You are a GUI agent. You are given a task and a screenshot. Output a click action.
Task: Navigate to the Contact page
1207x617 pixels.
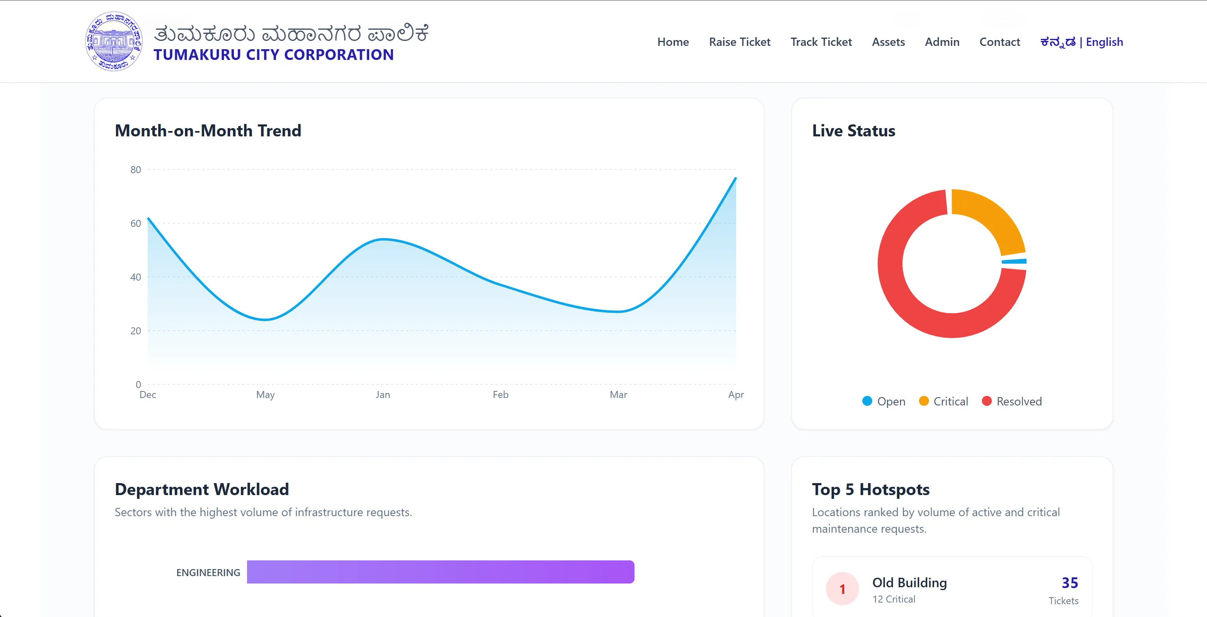tap(999, 42)
